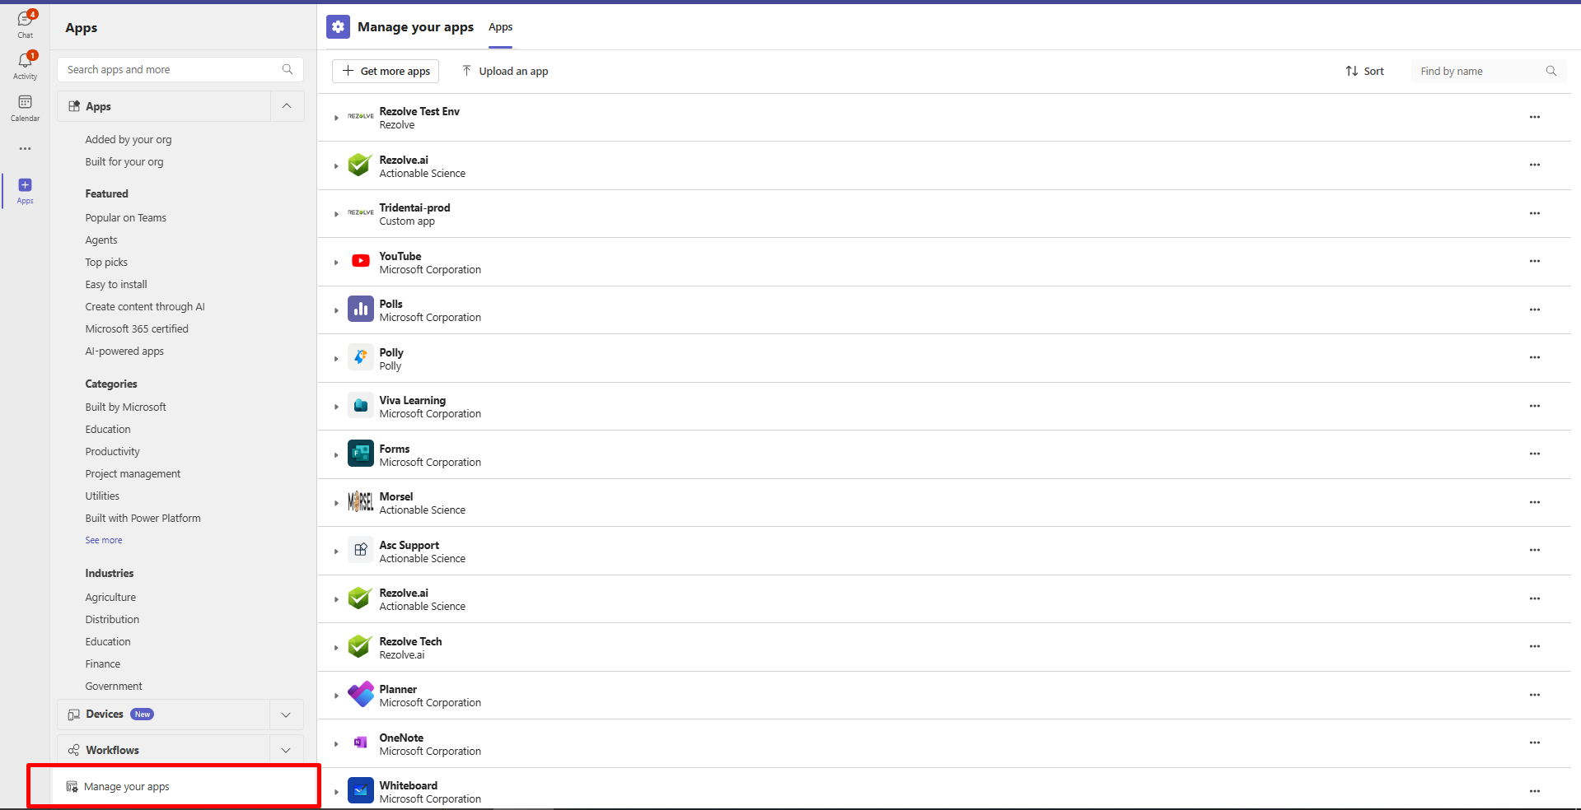Viewport: 1581px width, 810px height.
Task: Open more options for Whiteboard row
Action: [x=1535, y=791]
